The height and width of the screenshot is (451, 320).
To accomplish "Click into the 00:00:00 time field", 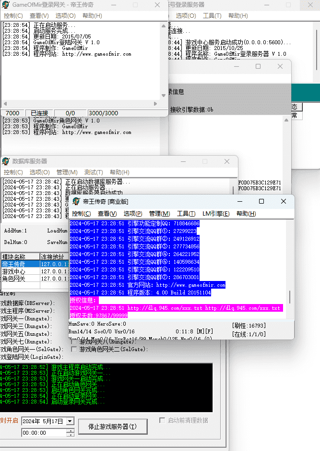I will 44,433.
